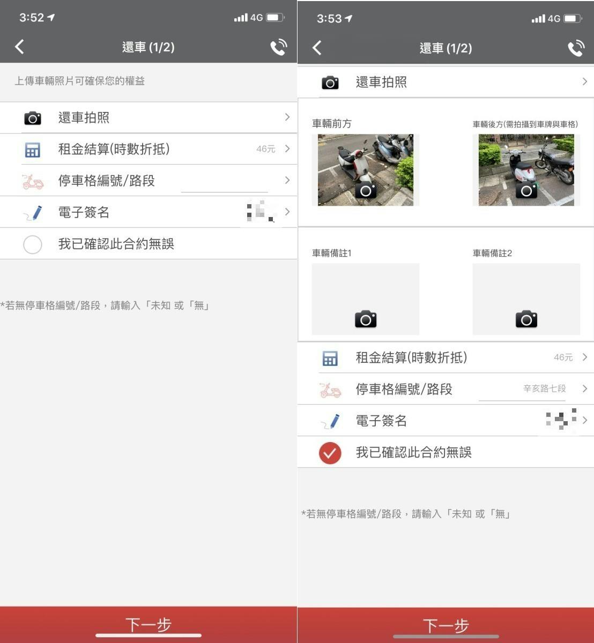Viewport: 594px width, 643px height.
Task: Tap pen icon for 電子簽名 on left screen
Action: tap(33, 213)
